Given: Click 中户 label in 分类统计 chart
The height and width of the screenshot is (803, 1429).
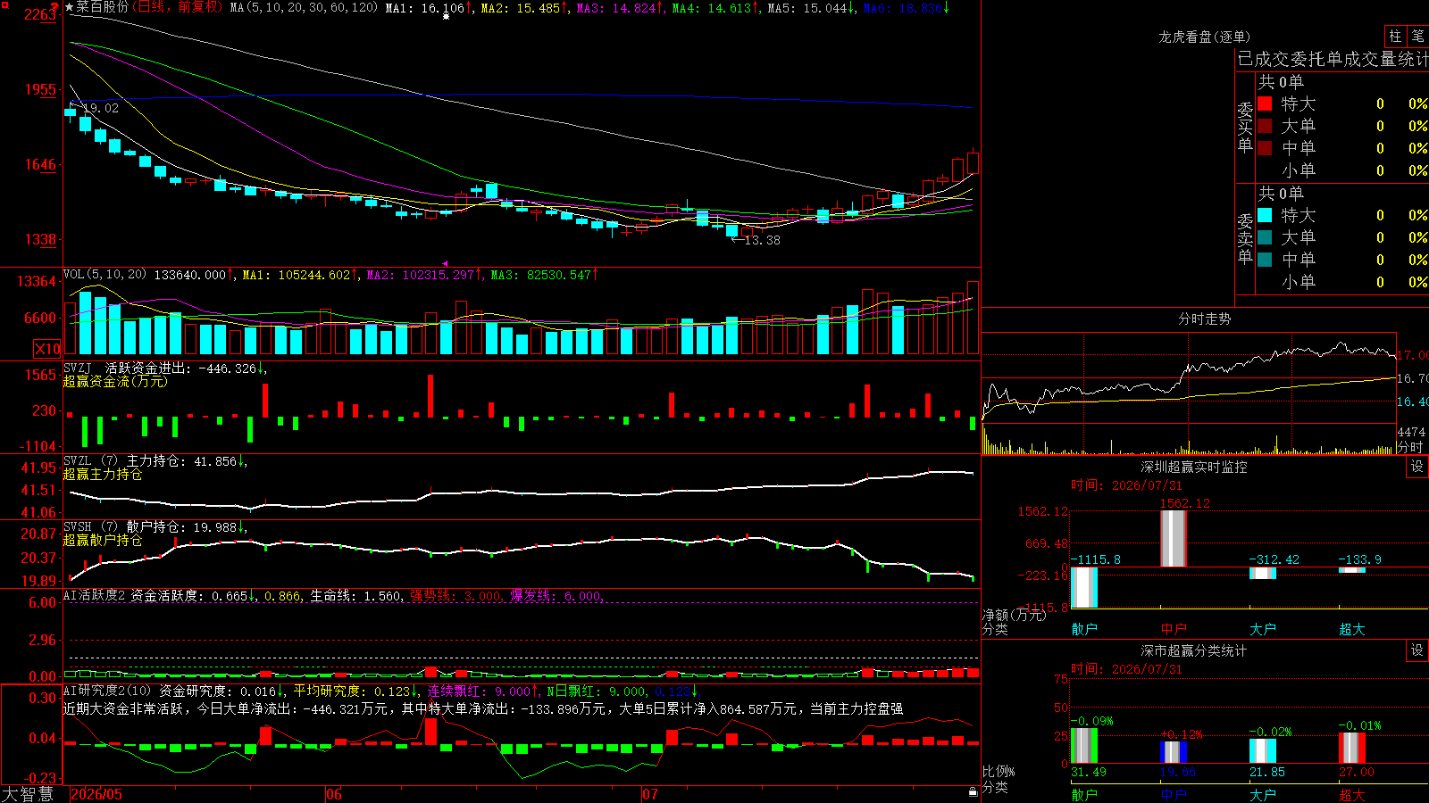Looking at the screenshot, I should (x=1174, y=795).
